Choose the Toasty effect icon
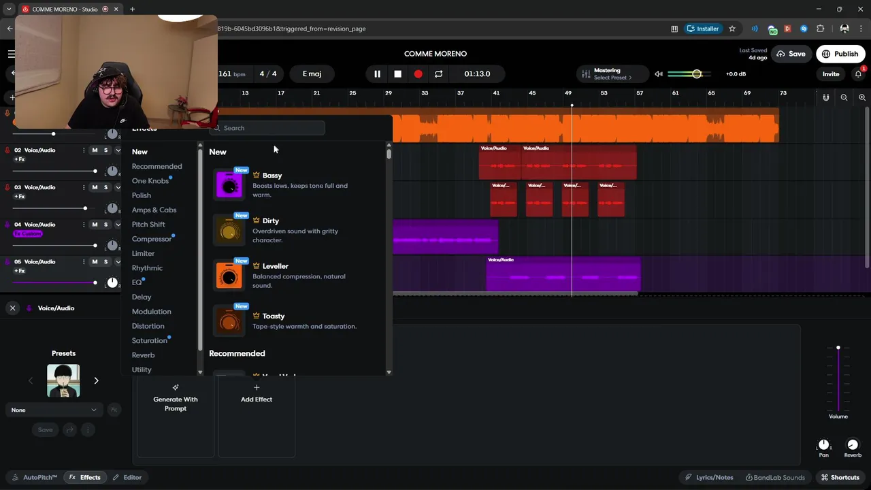The image size is (871, 490). [x=229, y=321]
